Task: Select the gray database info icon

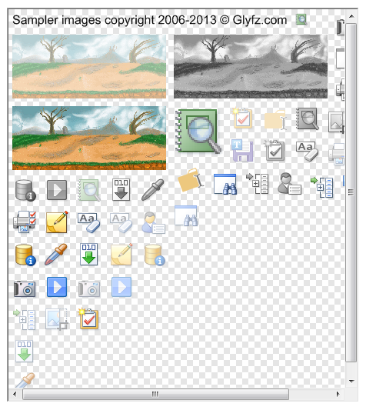Action: click(x=25, y=190)
